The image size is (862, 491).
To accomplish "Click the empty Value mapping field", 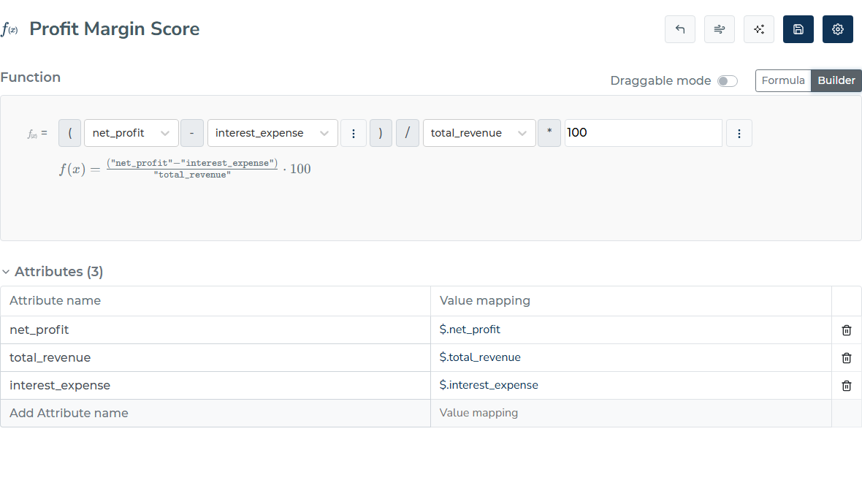I will 631,413.
